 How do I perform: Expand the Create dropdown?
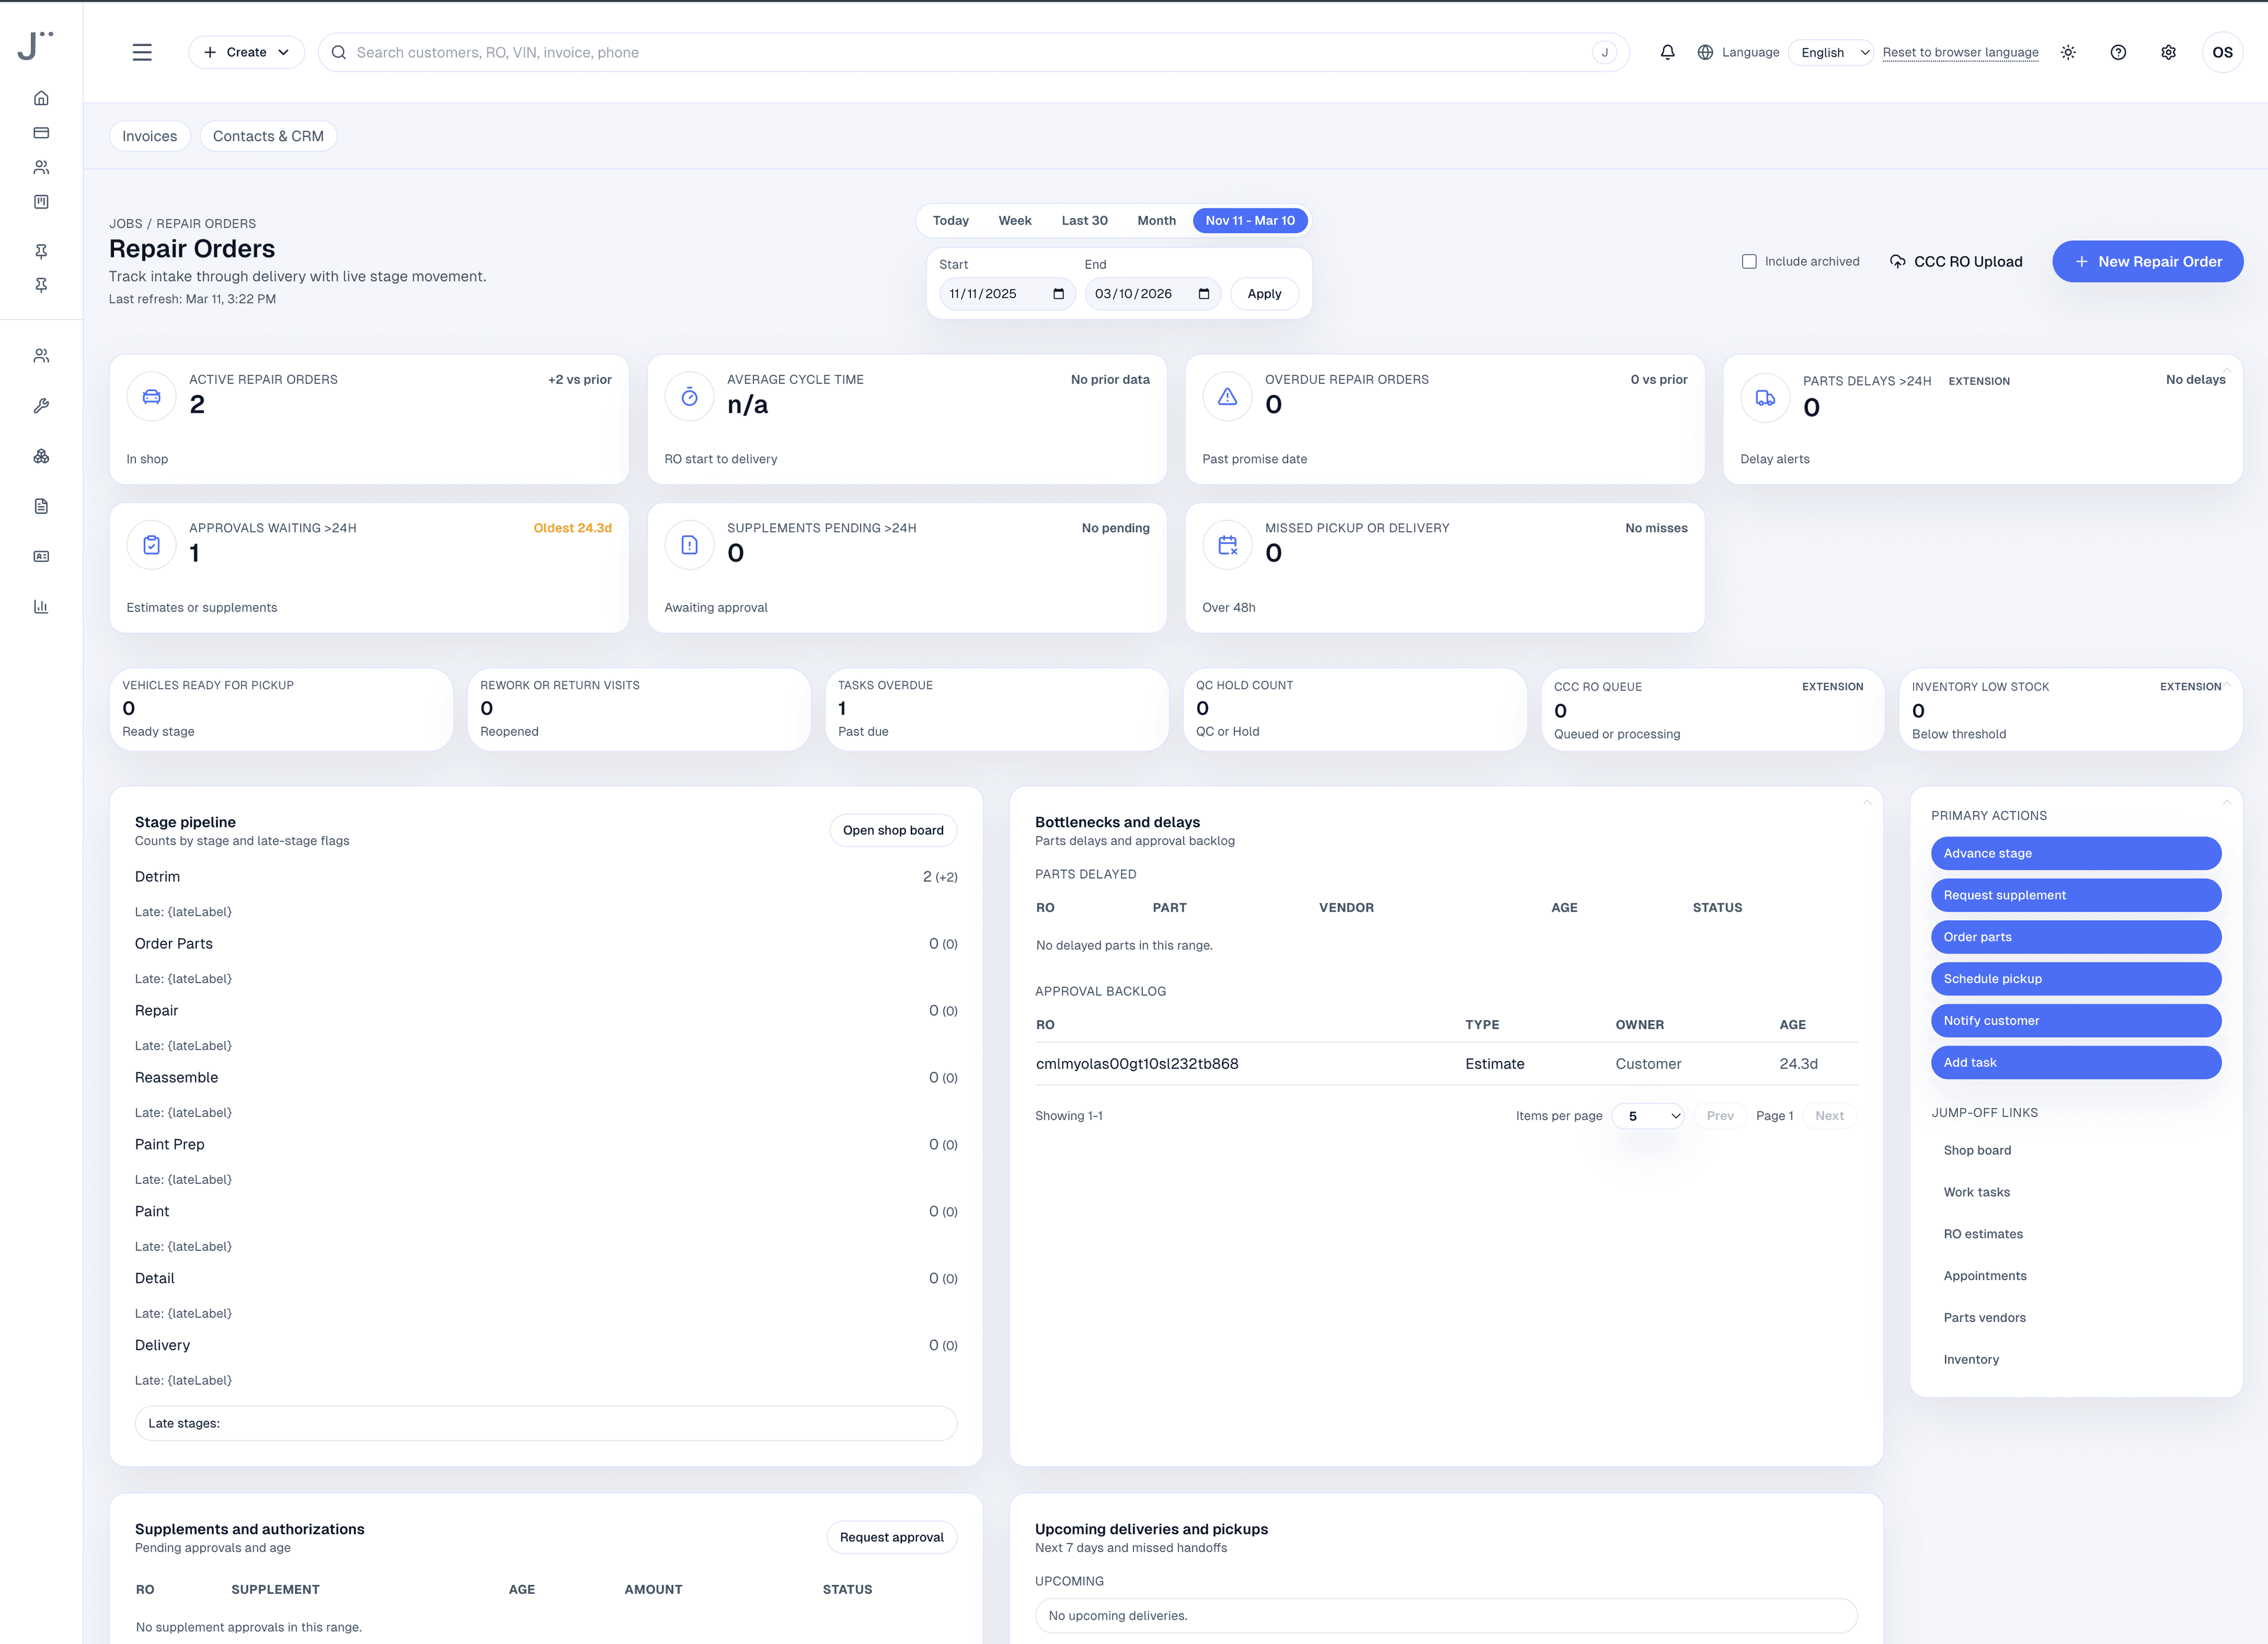(x=246, y=52)
